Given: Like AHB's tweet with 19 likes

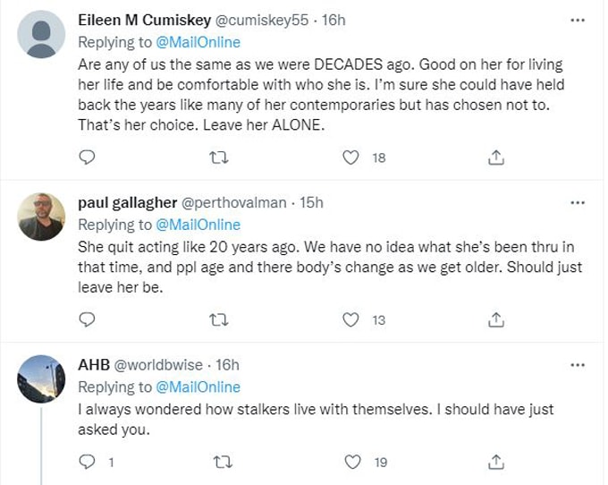Looking at the screenshot, I should pos(351,462).
